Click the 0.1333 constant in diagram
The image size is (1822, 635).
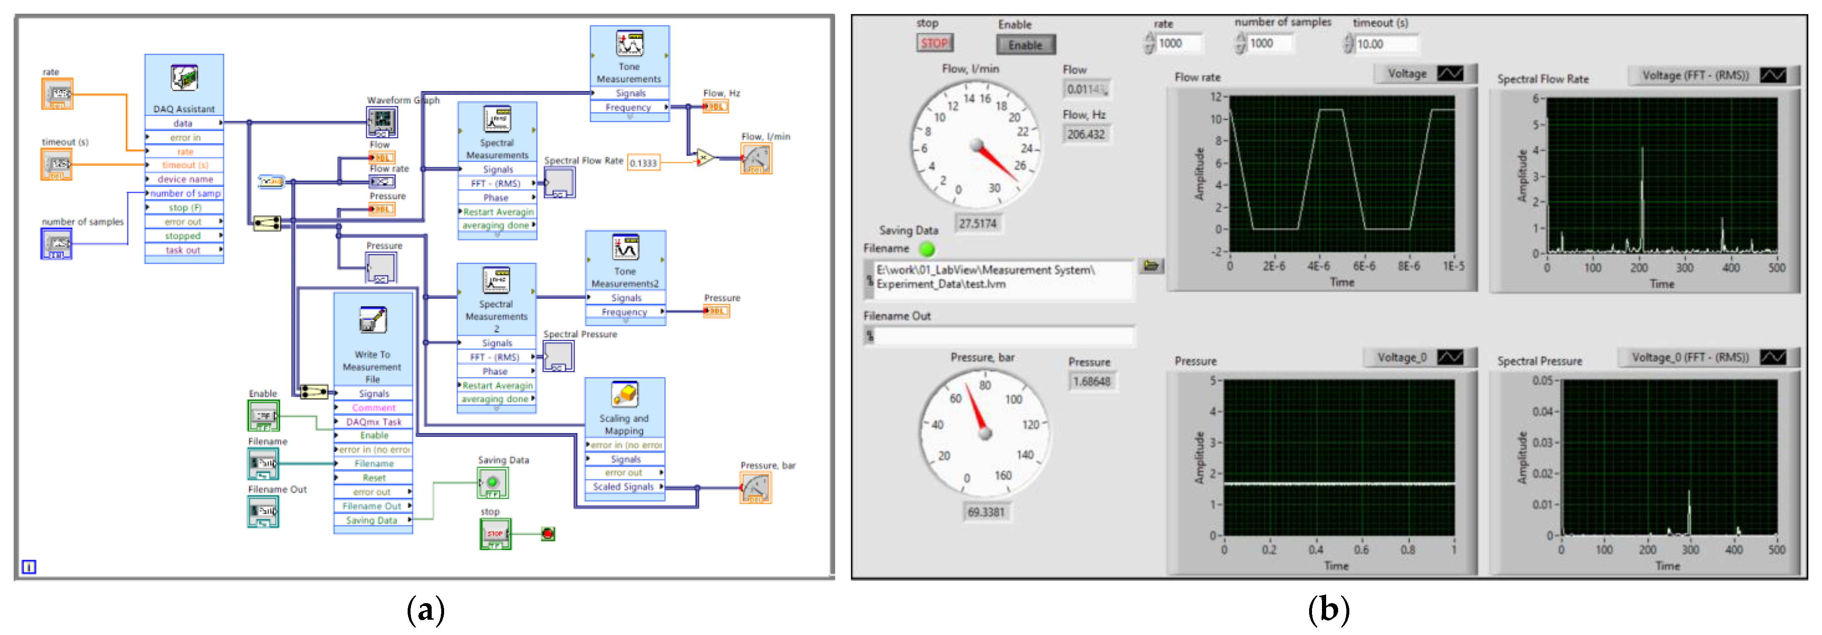(x=643, y=164)
